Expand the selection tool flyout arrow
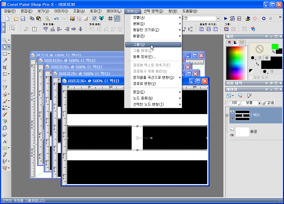The height and width of the screenshot is (204, 284). click(9, 54)
